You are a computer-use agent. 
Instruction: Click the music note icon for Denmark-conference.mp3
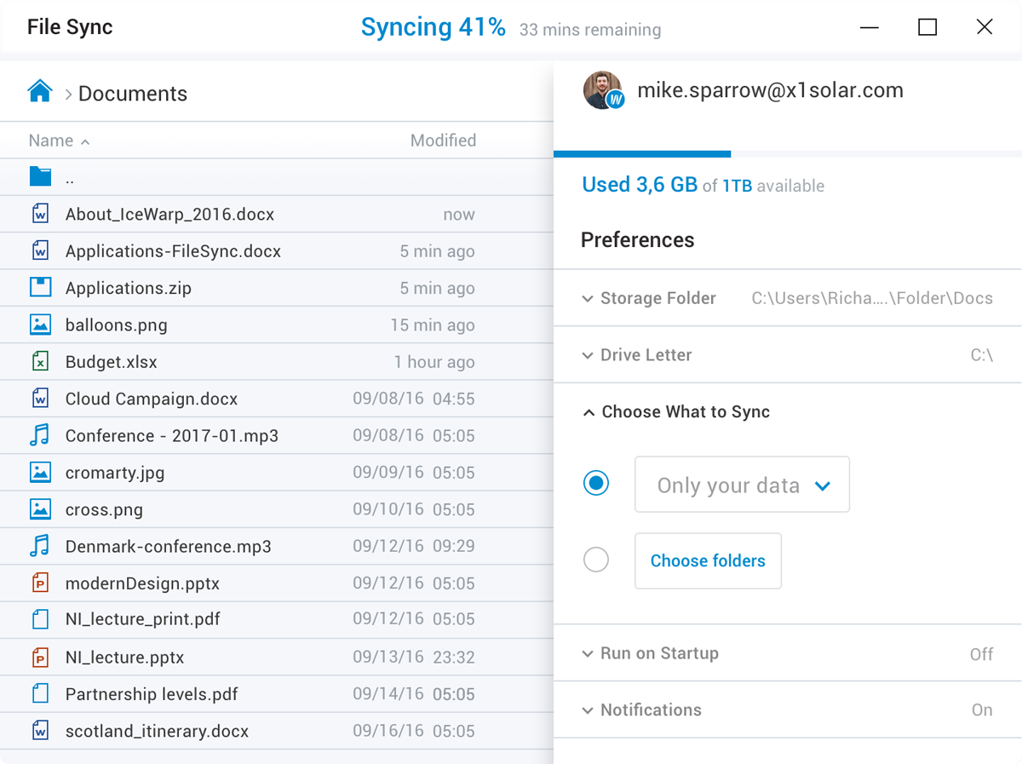pos(40,546)
